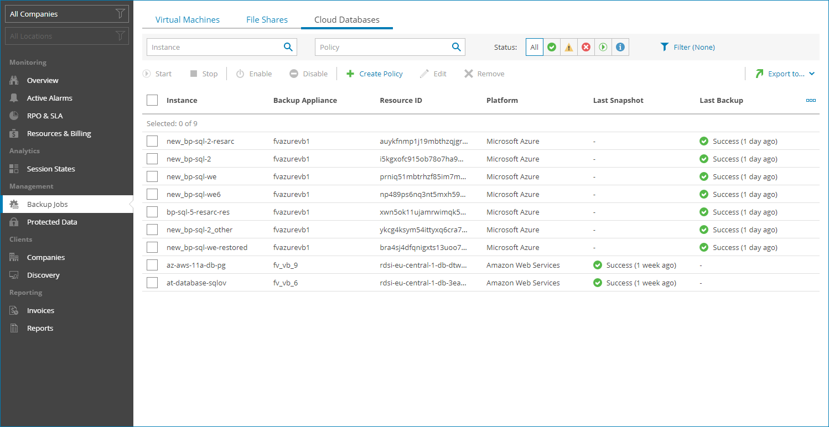829x427 pixels.
Task: Open the All Companies filter dropdown
Action: [x=66, y=14]
